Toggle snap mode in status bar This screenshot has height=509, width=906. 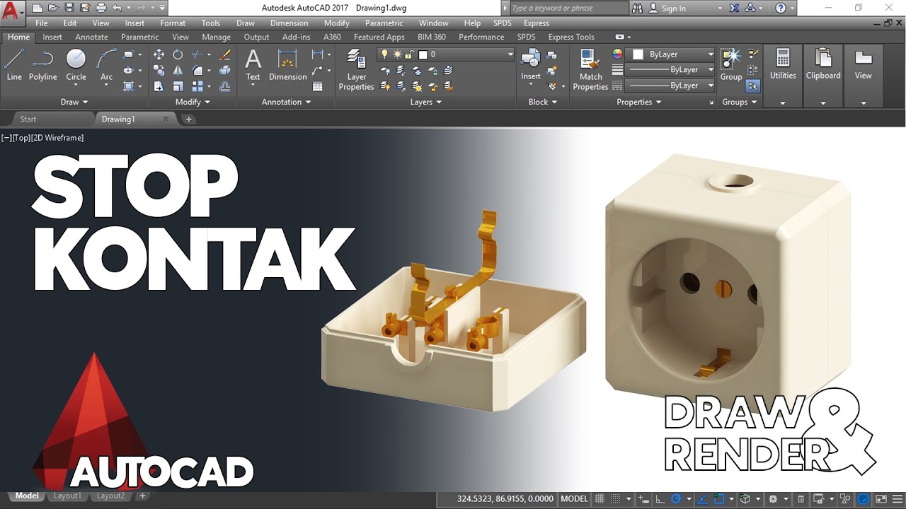[616, 498]
